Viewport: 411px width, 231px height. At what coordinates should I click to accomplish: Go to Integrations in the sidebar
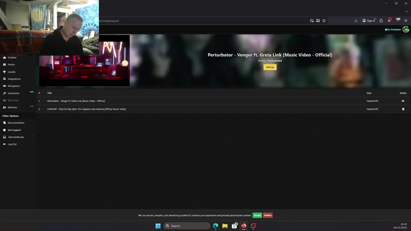click(14, 79)
